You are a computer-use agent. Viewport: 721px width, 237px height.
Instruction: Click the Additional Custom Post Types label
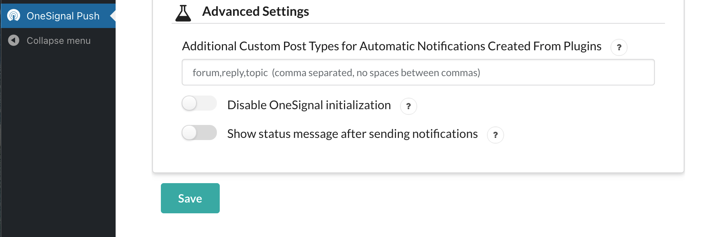tap(392, 46)
